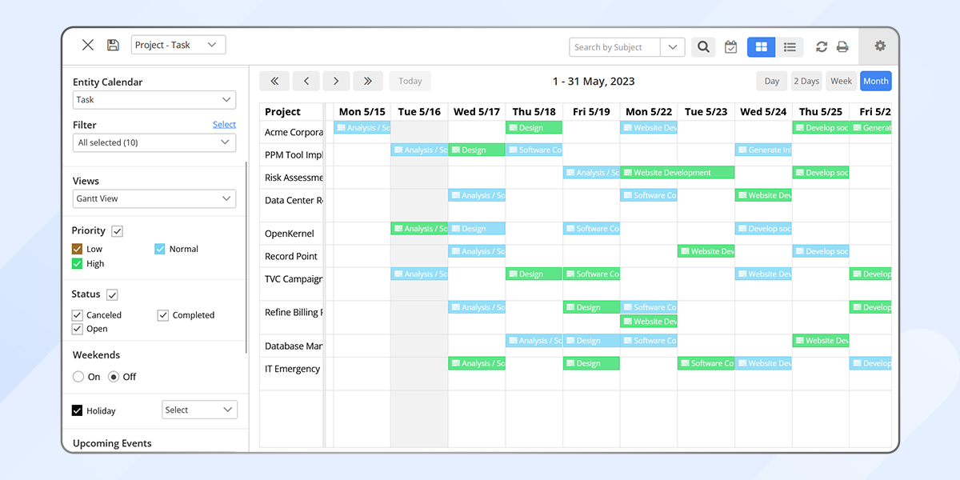This screenshot has width=960, height=480.
Task: Select Weekends Off radio button
Action: click(x=114, y=377)
